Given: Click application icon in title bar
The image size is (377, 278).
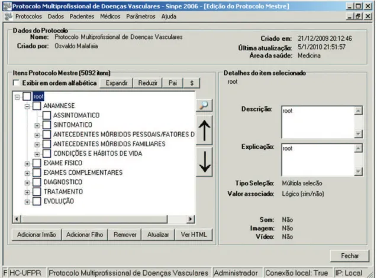Looking at the screenshot, I should (x=7, y=6).
